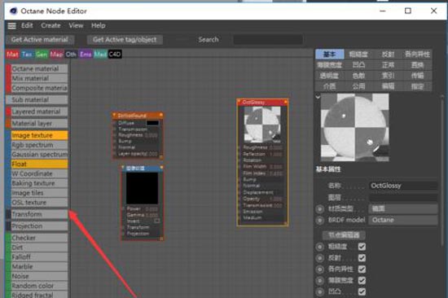Uncheck the 各向异性 checkbox

click(362, 270)
